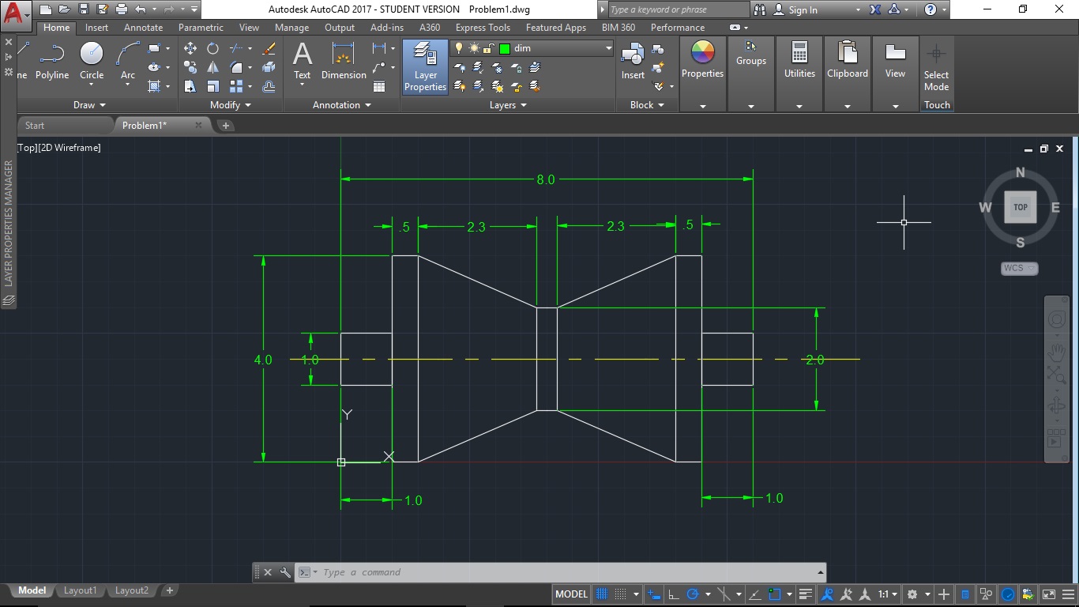The image size is (1079, 607).
Task: Expand the Draw panel
Action: click(x=88, y=104)
